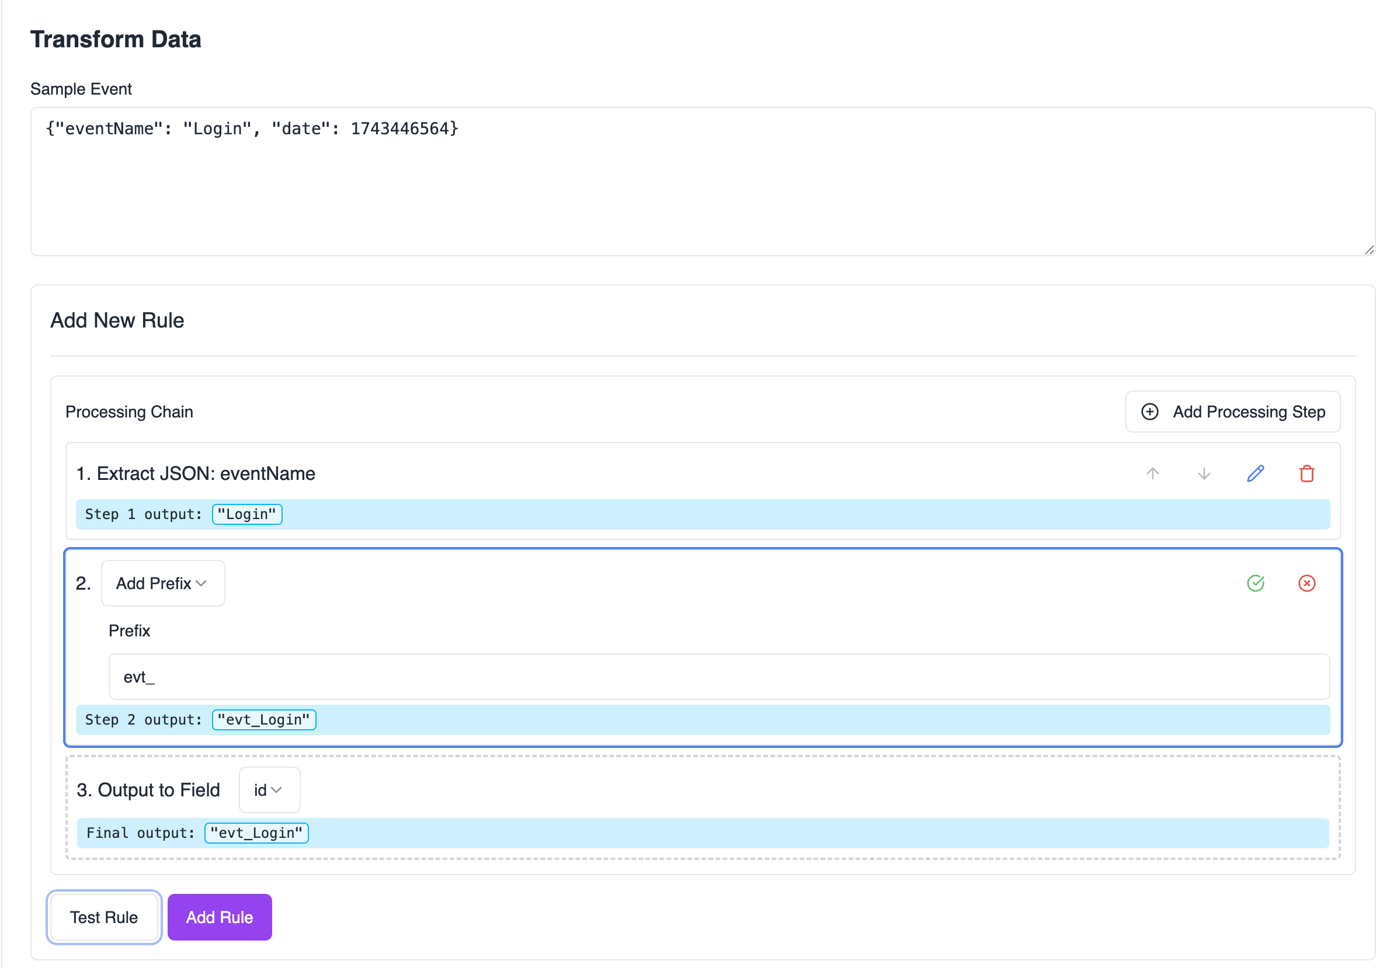
Task: Edit the Extract JSON step with pencil icon
Action: click(1255, 473)
